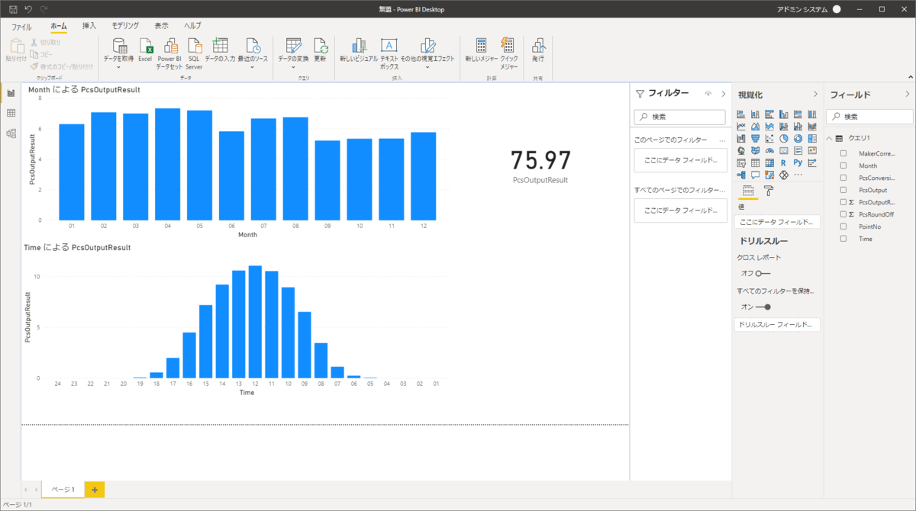This screenshot has width=916, height=511.
Task: Click the 発行 publish button
Action: [538, 50]
